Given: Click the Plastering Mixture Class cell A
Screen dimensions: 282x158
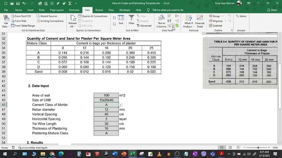Looking at the screenshot, I should coord(106,133).
